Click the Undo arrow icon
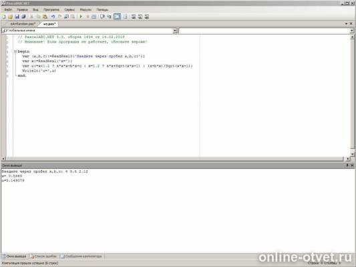Screen dimensions: 356x267 point(53,17)
